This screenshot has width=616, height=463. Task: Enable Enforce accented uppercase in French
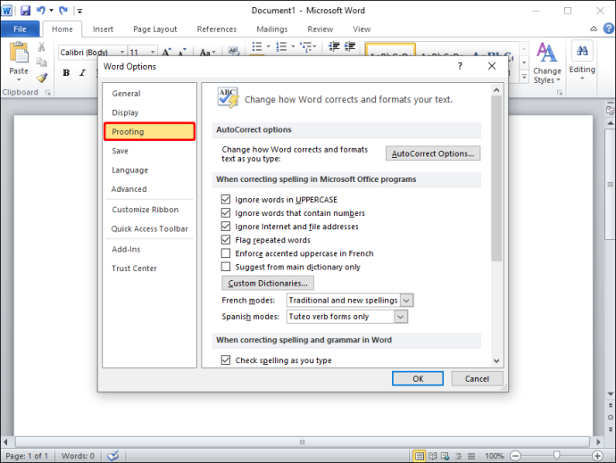pos(226,252)
